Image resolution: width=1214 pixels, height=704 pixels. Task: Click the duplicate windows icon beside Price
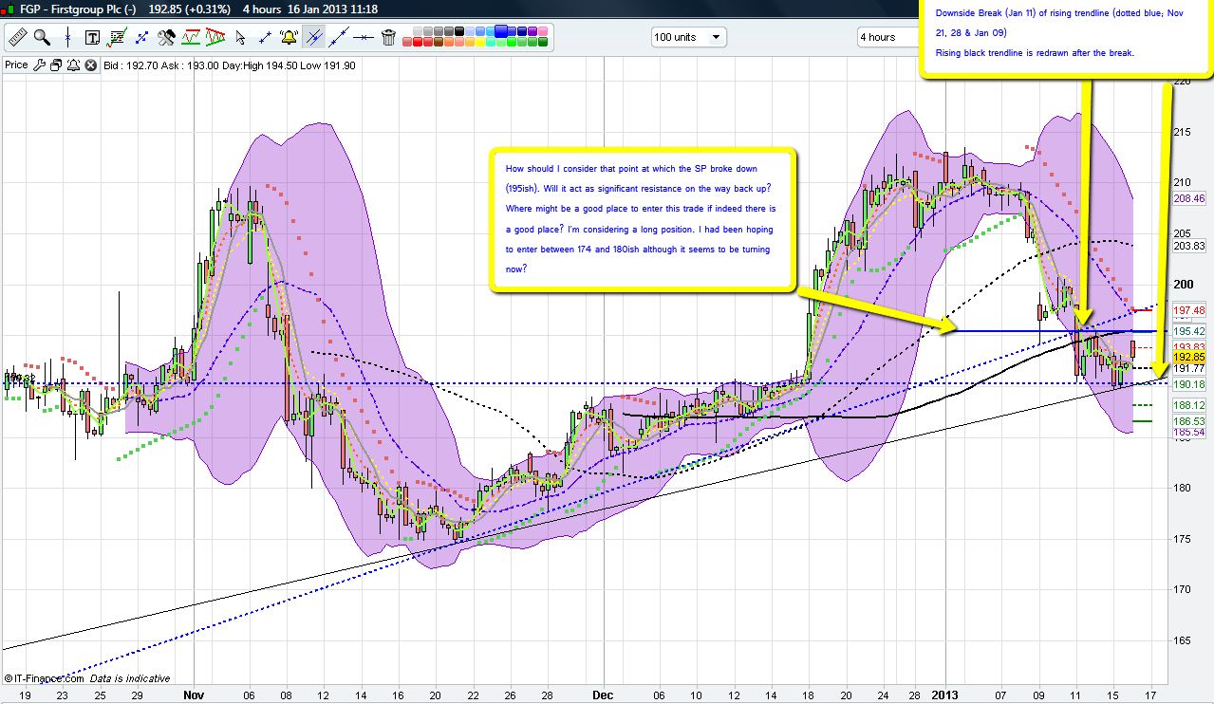point(56,65)
